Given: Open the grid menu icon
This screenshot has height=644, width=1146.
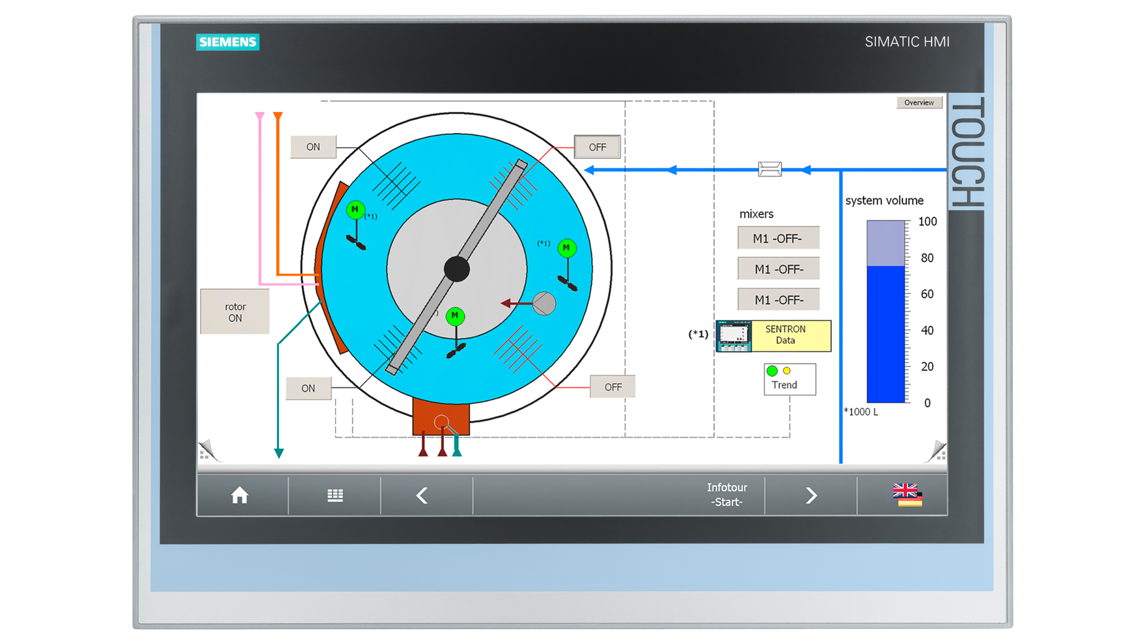Looking at the screenshot, I should (x=334, y=495).
